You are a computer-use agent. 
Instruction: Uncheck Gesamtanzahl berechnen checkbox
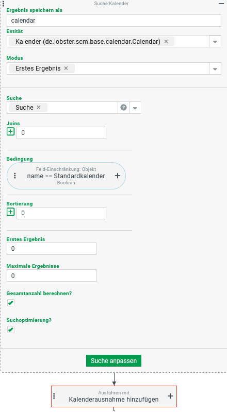11,303
